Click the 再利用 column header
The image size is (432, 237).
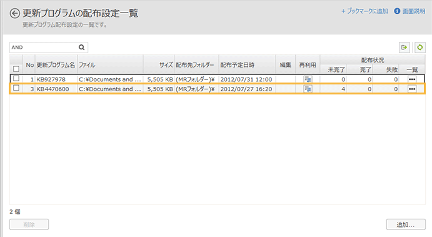[308, 65]
